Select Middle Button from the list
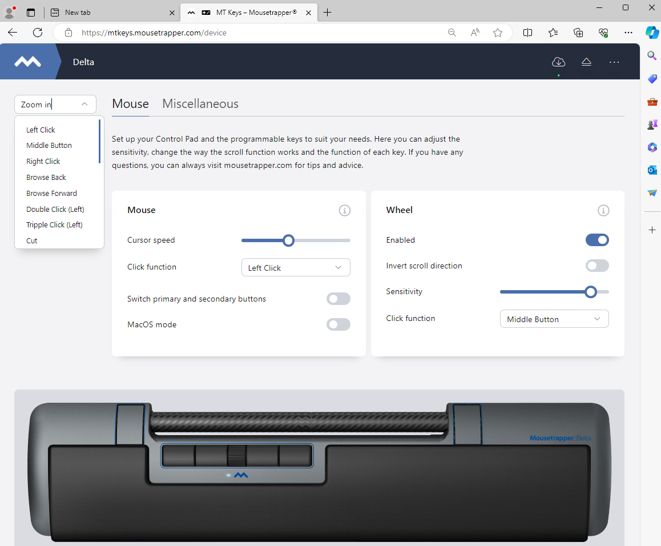Screen dimensions: 661x546 (x=49, y=146)
